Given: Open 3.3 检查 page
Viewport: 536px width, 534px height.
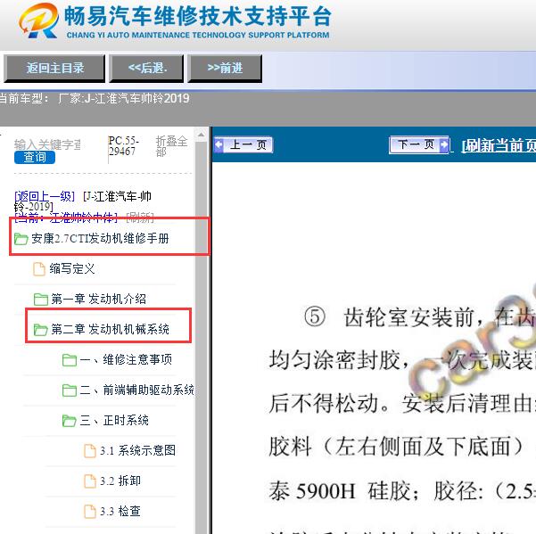Looking at the screenshot, I should coord(120,512).
